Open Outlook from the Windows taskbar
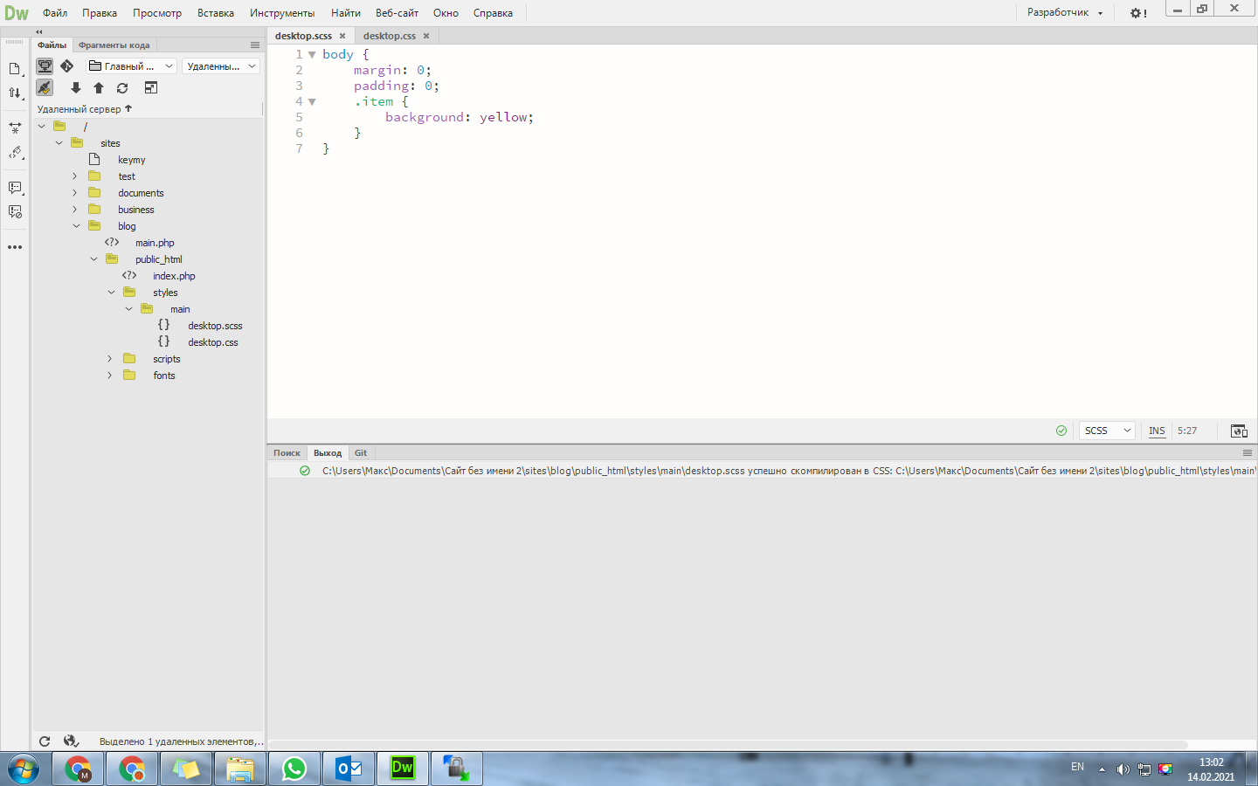The height and width of the screenshot is (786, 1258). pyautogui.click(x=349, y=769)
